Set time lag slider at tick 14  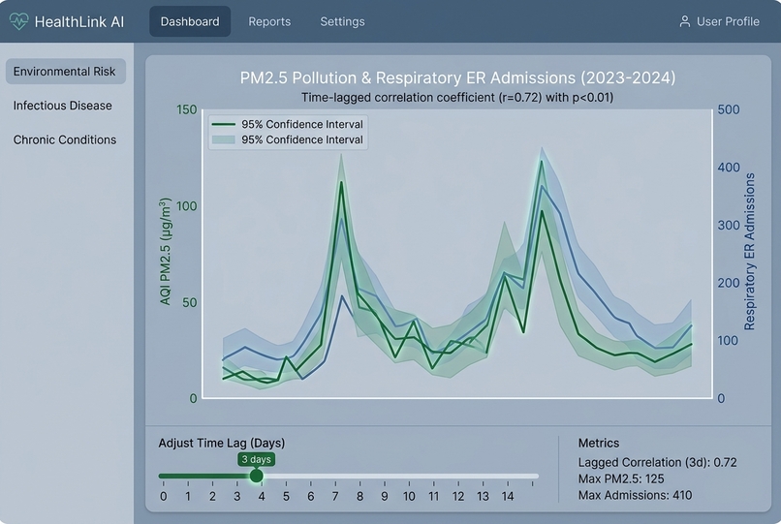coord(508,477)
